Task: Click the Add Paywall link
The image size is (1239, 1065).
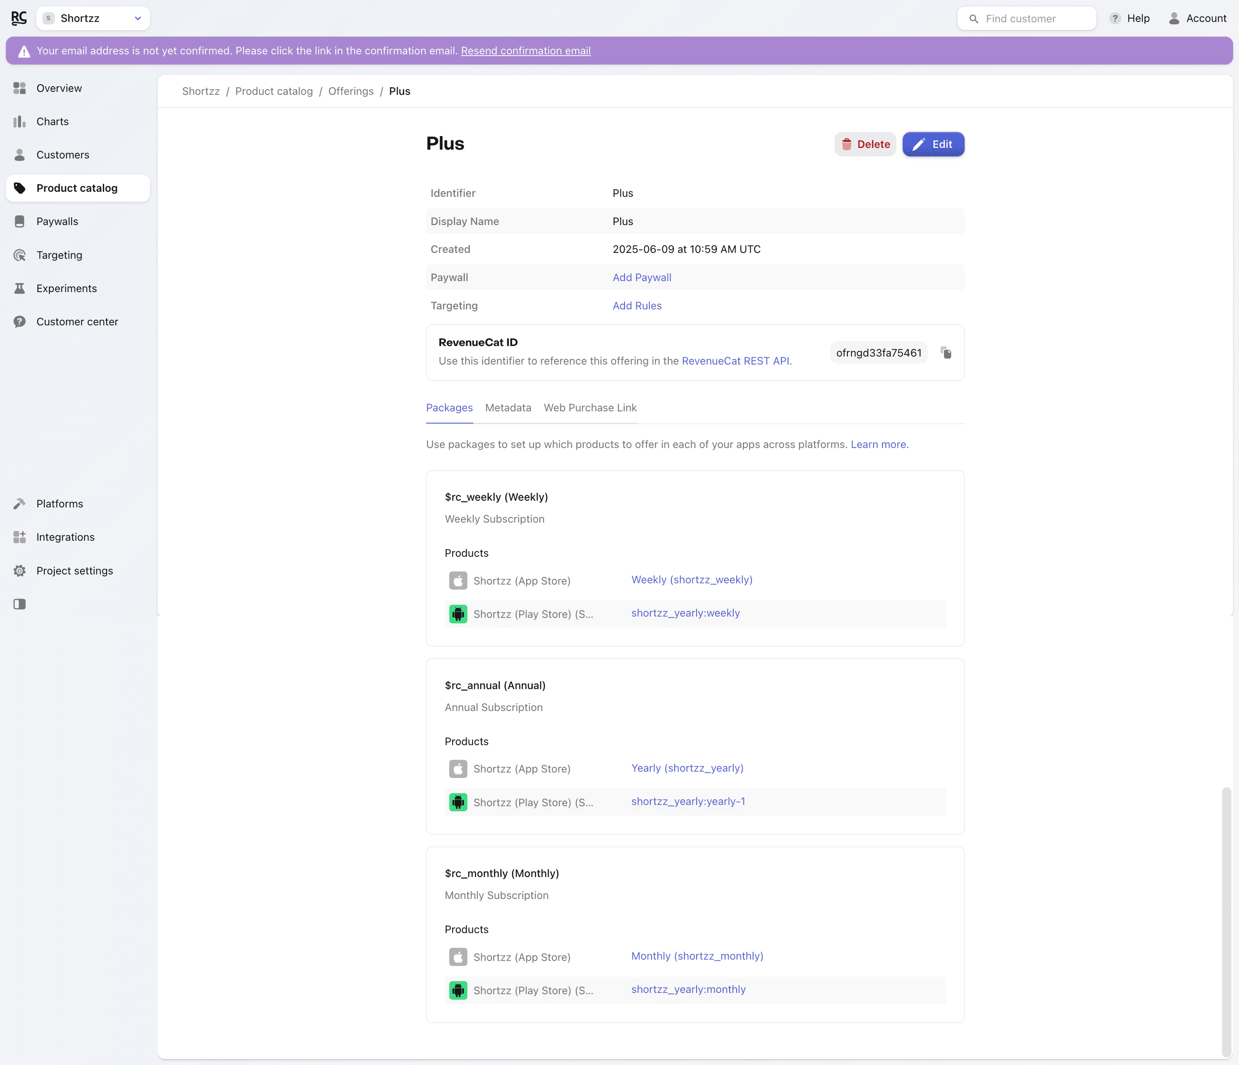Action: pyautogui.click(x=641, y=277)
